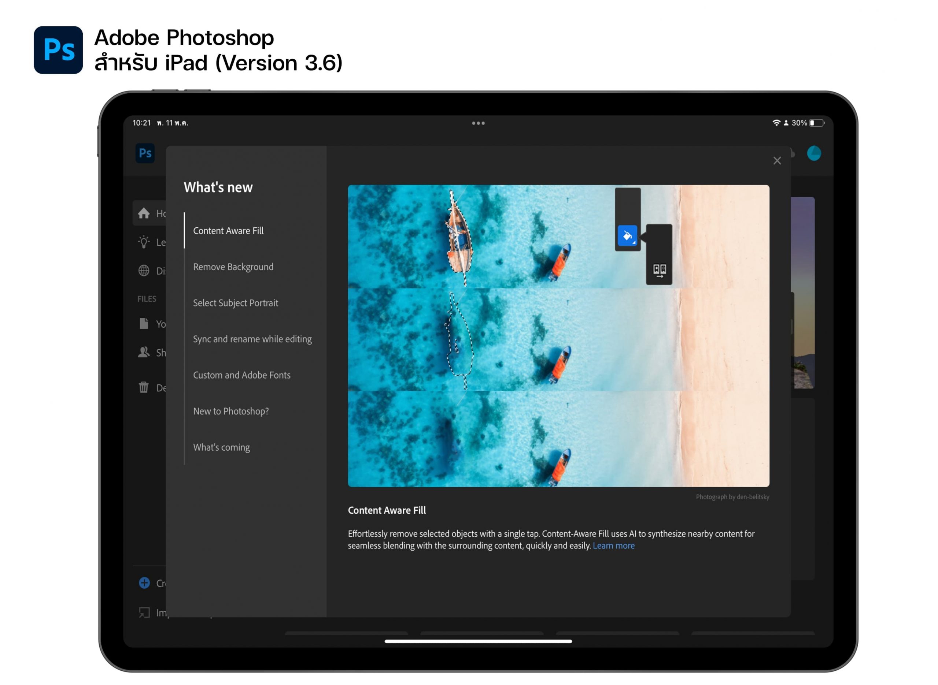
Task: Click the Import and open icon
Action: [144, 612]
